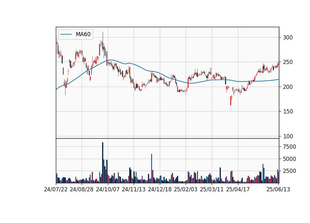310x223 pixels.
Task: Click the 25/06/13 date label
Action: point(278,189)
